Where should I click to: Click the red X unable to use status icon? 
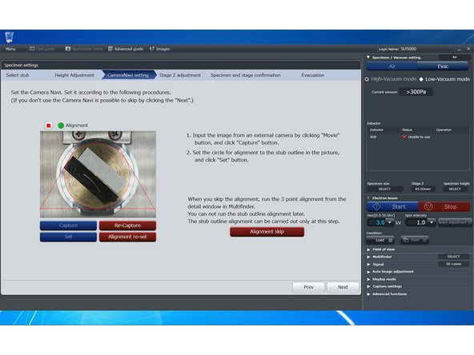(x=404, y=137)
